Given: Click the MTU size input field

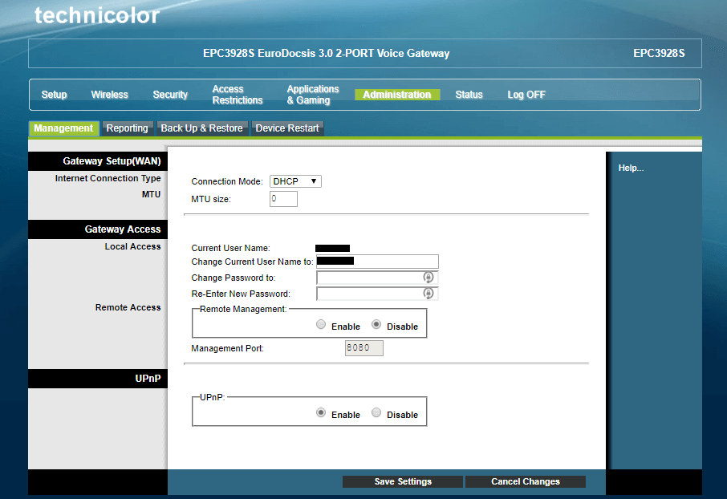Looking at the screenshot, I should 283,198.
